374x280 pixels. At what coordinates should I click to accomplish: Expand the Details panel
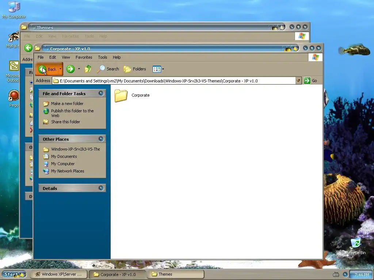tap(101, 188)
